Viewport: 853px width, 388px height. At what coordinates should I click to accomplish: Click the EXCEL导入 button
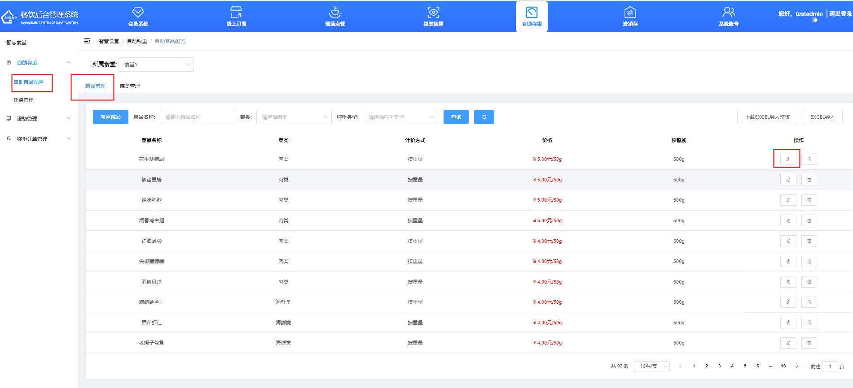tap(822, 117)
